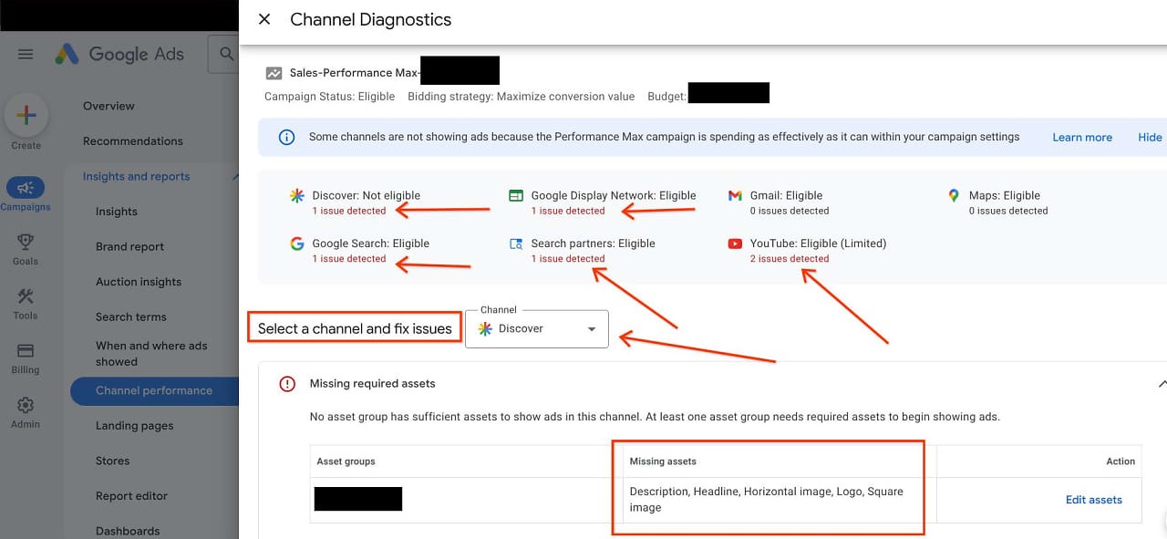Open Stores menu item
Viewport: 1167px width, 539px height.
coord(113,461)
